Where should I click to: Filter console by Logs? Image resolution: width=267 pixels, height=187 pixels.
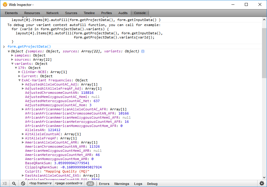click(138, 184)
